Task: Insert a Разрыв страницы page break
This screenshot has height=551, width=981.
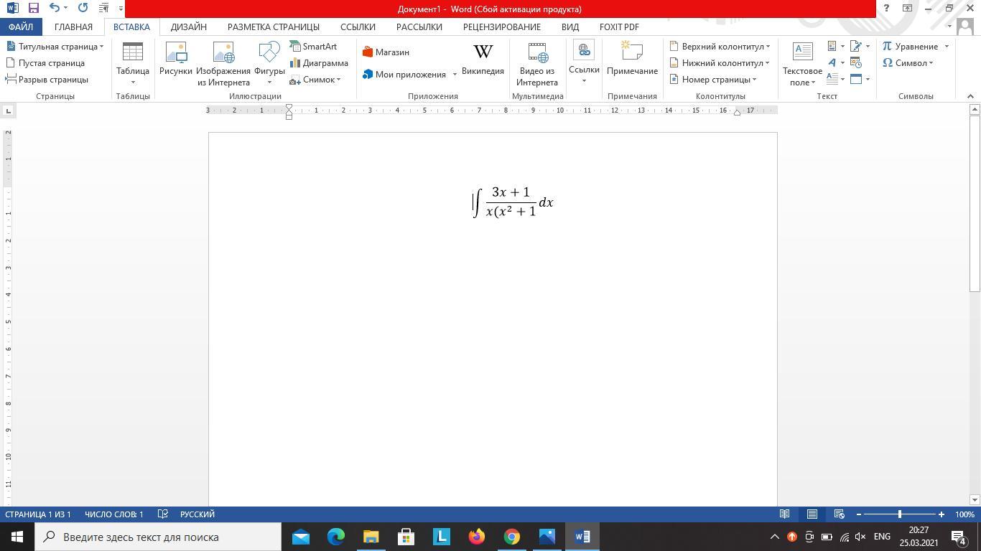Action: point(47,79)
